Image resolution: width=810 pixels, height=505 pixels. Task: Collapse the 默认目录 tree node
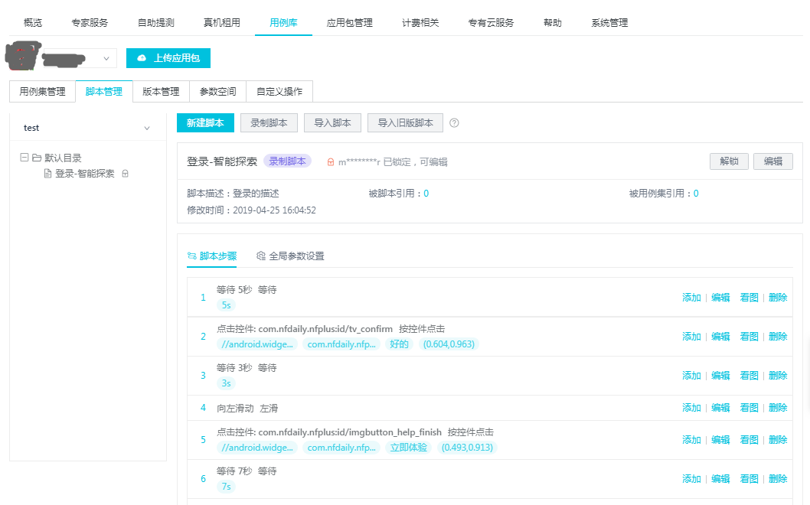coord(24,158)
